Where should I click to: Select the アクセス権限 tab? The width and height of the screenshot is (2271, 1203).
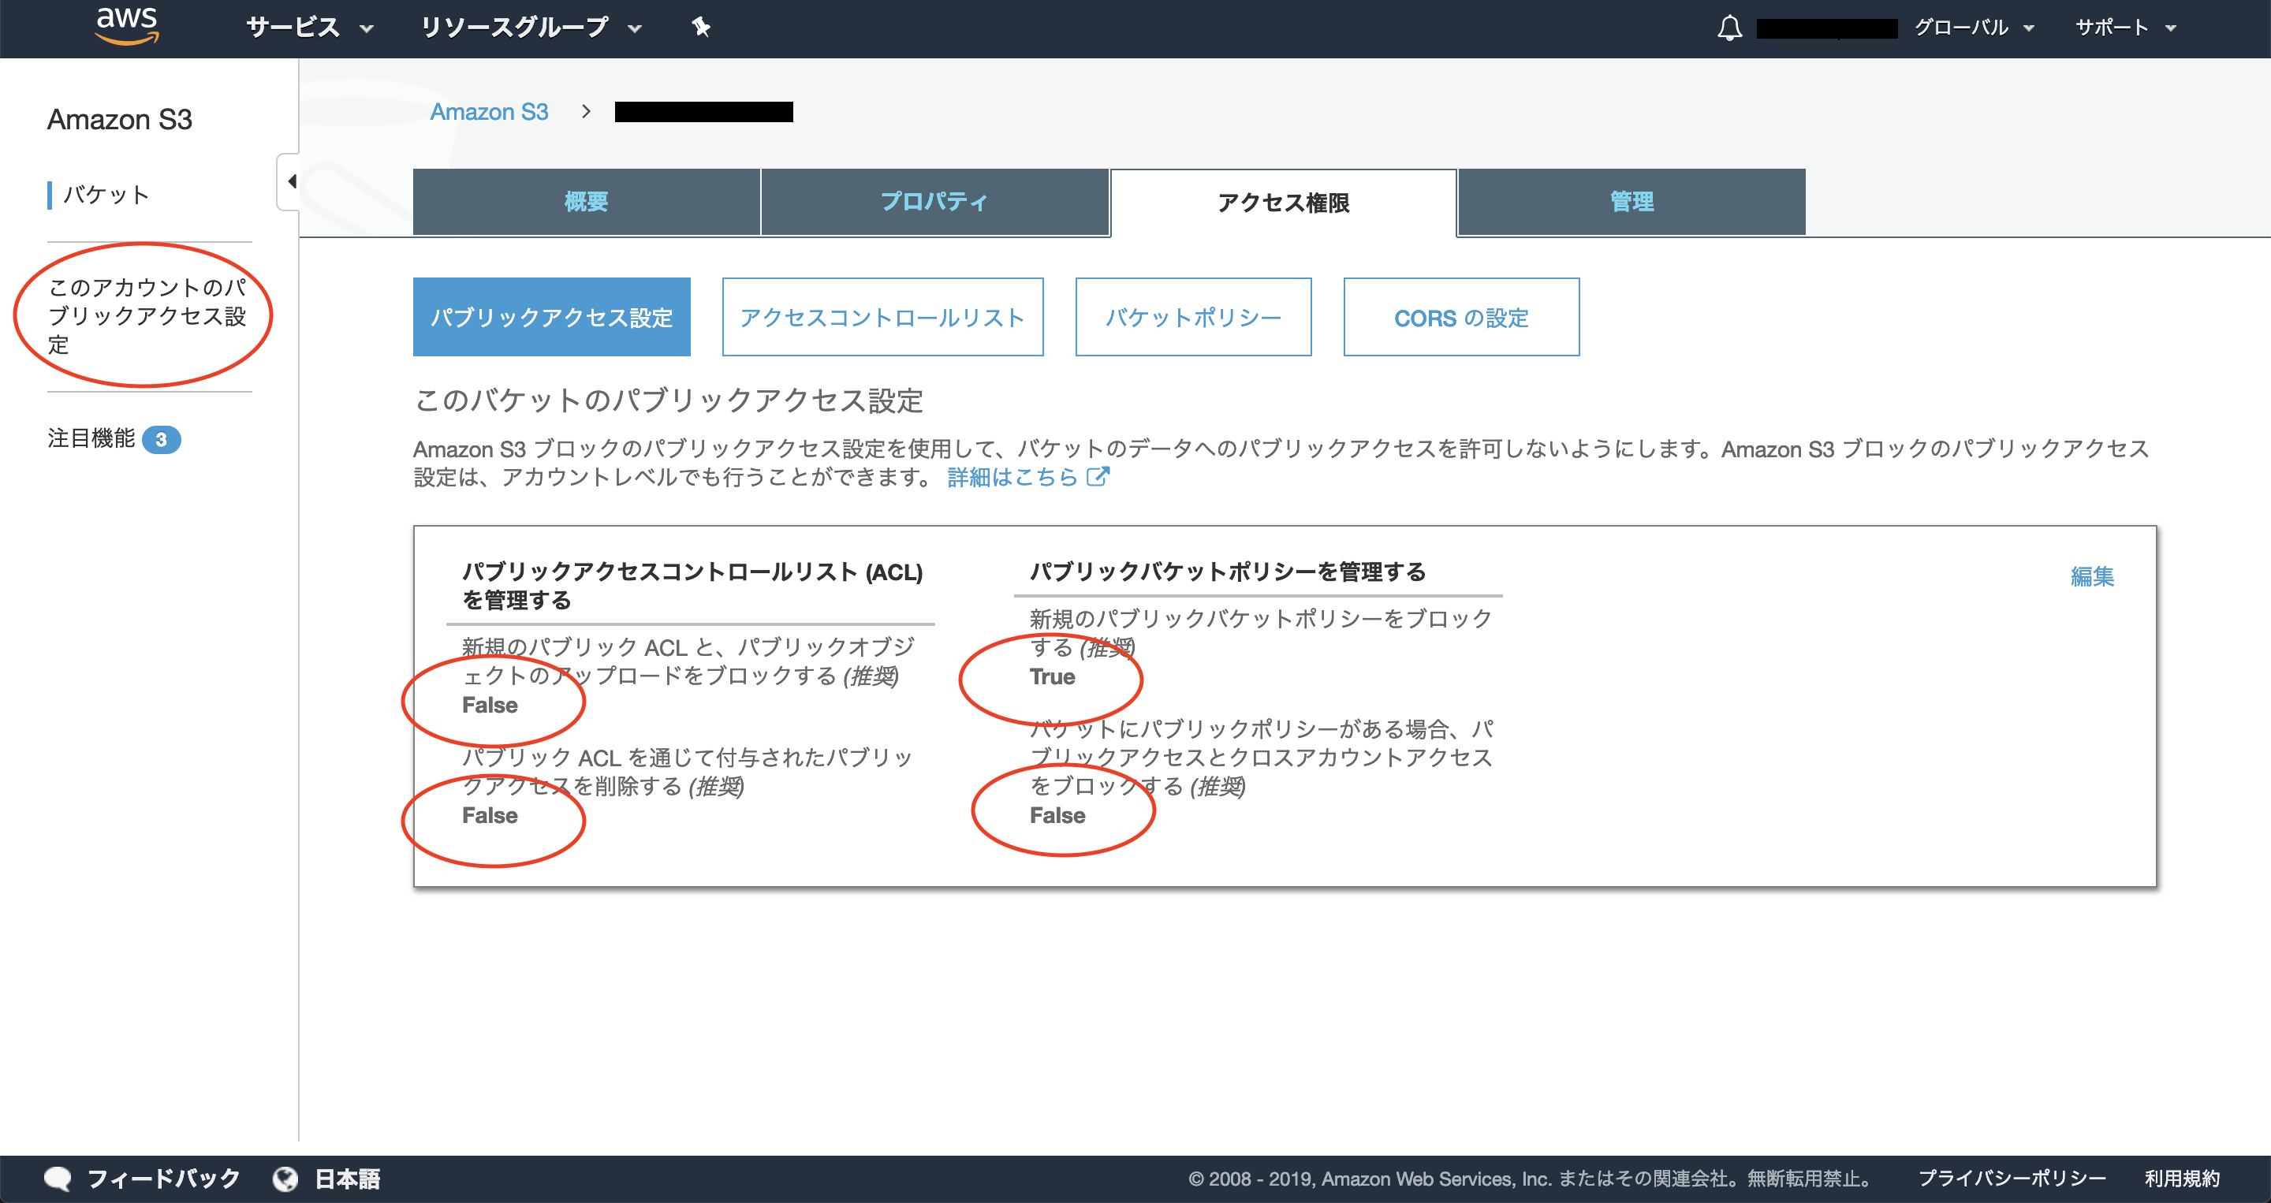[1284, 203]
